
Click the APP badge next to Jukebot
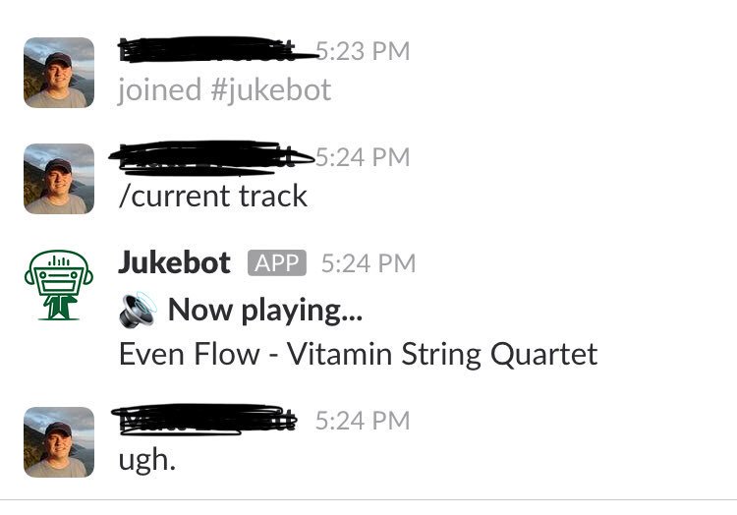277,262
